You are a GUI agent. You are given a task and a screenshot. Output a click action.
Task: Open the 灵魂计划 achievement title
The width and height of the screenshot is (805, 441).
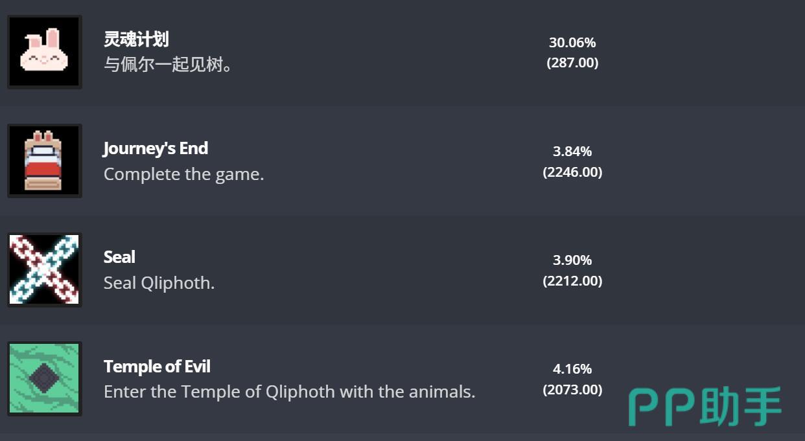[136, 40]
